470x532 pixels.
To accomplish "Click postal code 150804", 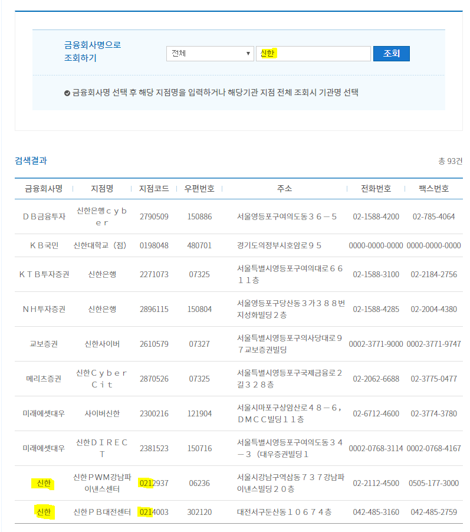I will [199, 309].
